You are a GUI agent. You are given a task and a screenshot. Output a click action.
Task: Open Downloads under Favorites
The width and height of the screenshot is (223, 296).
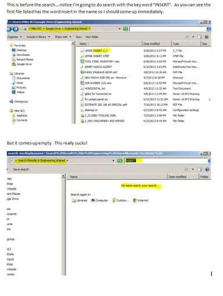(x=21, y=55)
